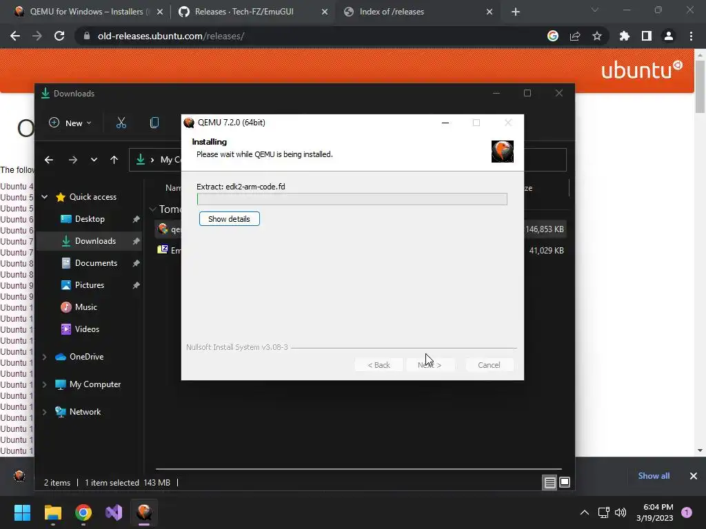Go up one folder in Explorer
The width and height of the screenshot is (706, 529).
114,160
